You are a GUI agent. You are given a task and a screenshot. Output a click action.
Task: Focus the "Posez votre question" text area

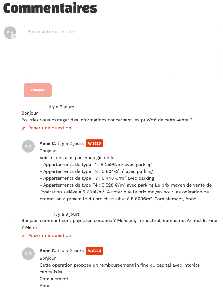(121, 52)
